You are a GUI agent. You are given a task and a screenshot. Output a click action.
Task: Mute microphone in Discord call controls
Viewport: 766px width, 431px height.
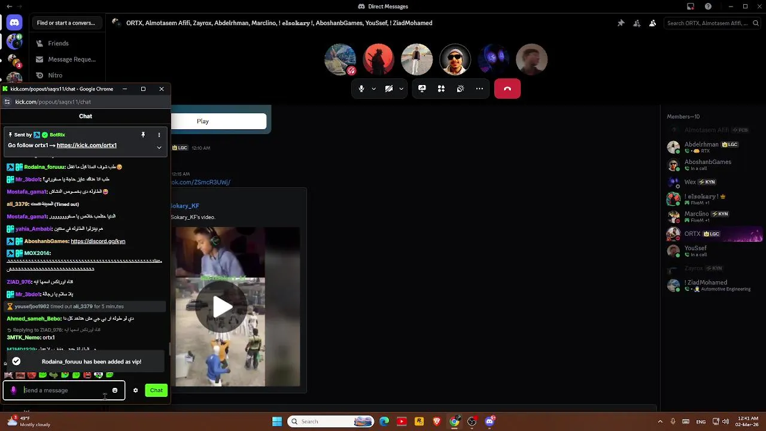tap(361, 89)
